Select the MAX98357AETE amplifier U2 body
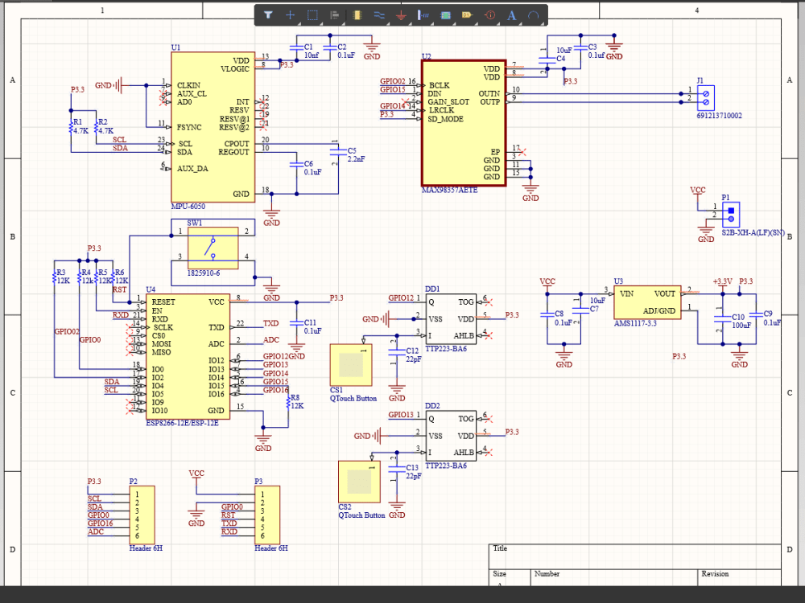This screenshot has width=805, height=603. pos(464,122)
